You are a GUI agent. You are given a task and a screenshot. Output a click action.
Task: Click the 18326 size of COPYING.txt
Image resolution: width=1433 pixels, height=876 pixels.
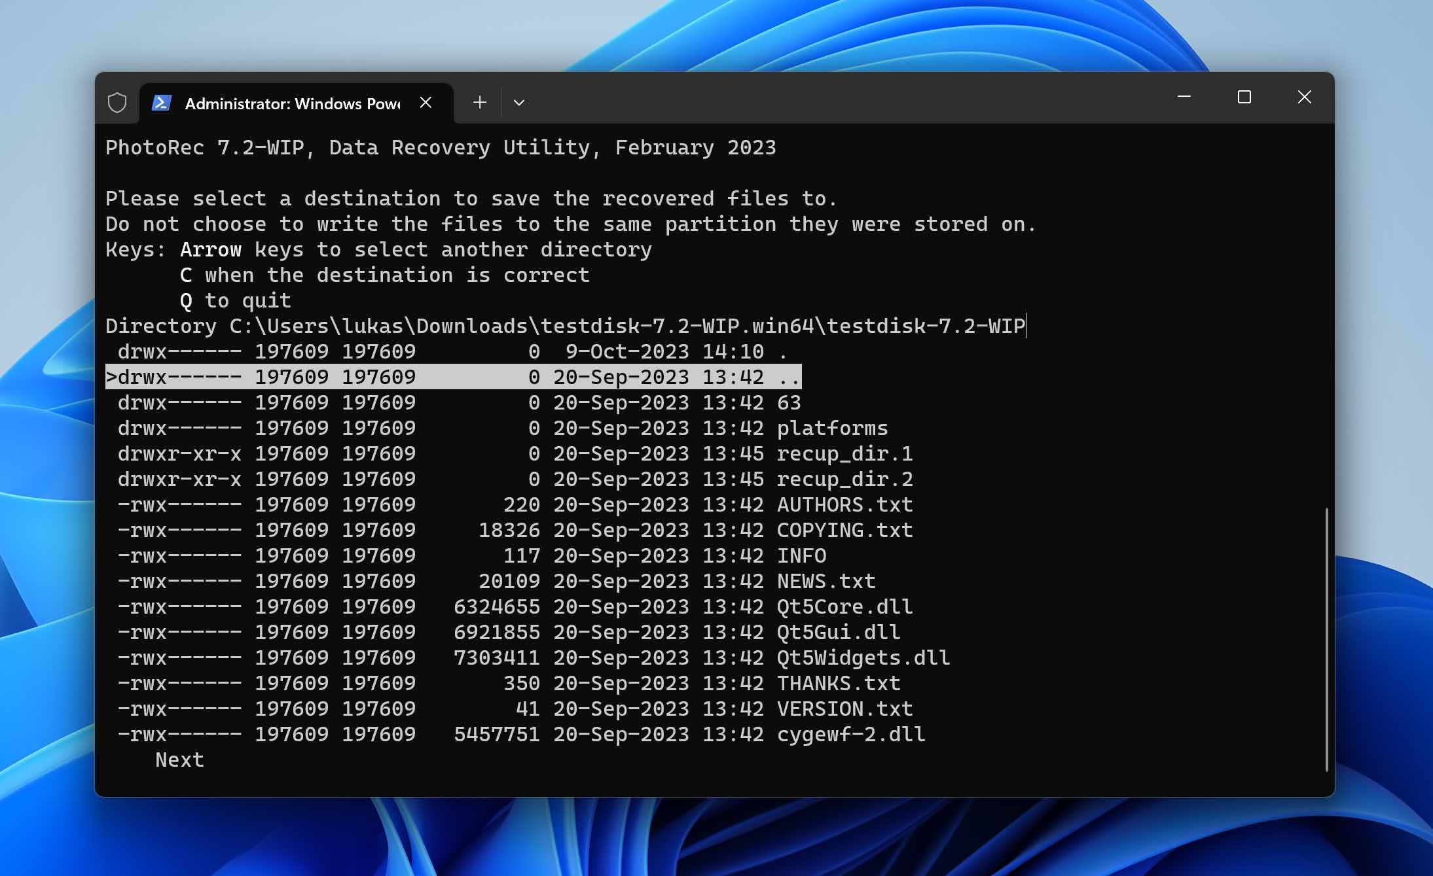(509, 530)
